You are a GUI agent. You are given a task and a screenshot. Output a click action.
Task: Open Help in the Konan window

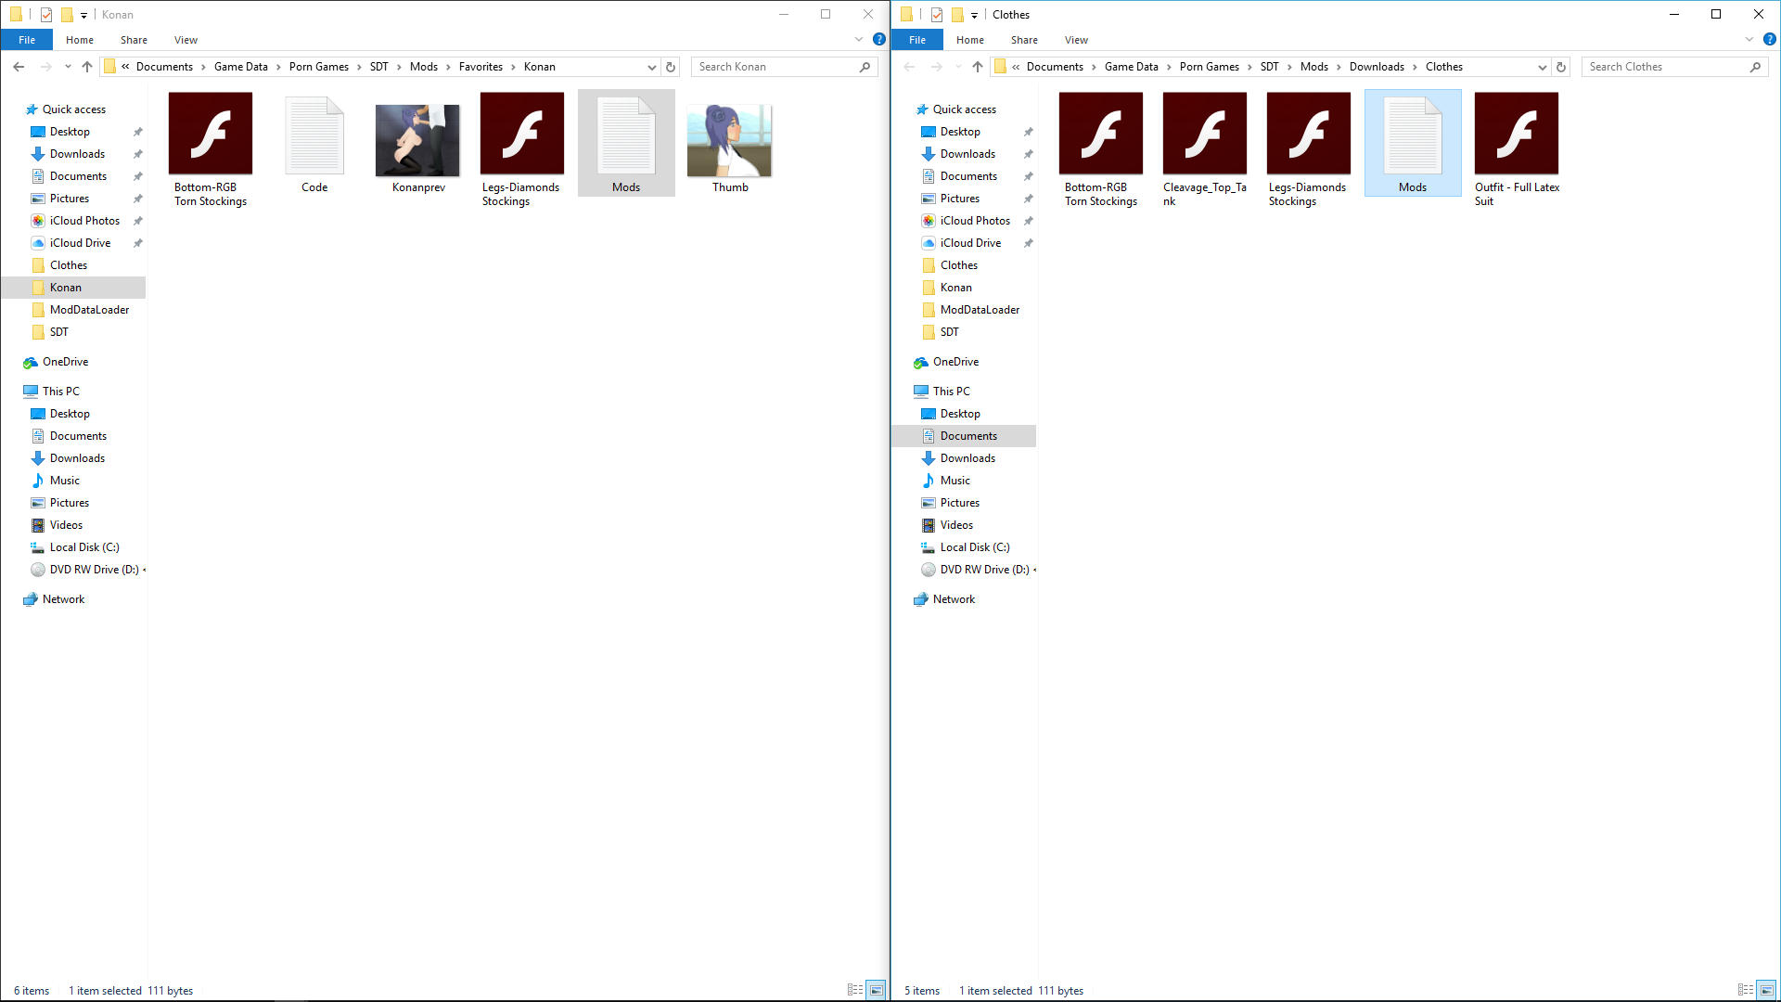point(878,40)
